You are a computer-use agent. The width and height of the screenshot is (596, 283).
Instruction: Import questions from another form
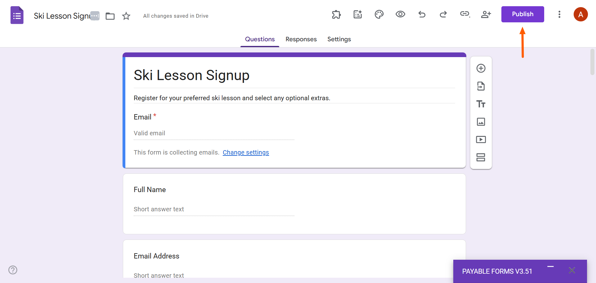click(x=481, y=86)
